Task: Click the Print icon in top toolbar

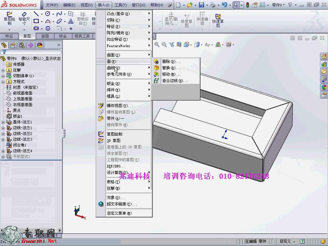Action: click(x=213, y=4)
